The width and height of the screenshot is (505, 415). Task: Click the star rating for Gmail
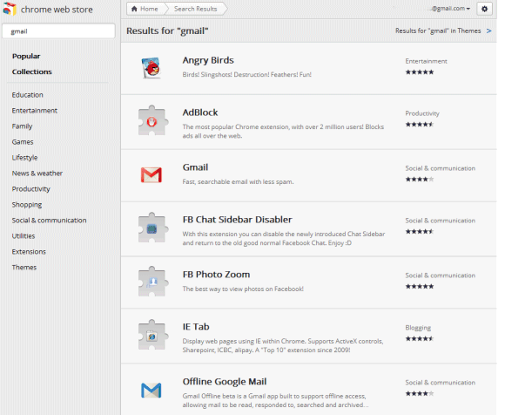(x=420, y=179)
